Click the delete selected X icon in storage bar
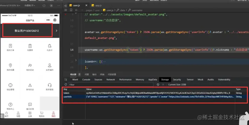Screen dimensions: 249x125 [163, 85]
